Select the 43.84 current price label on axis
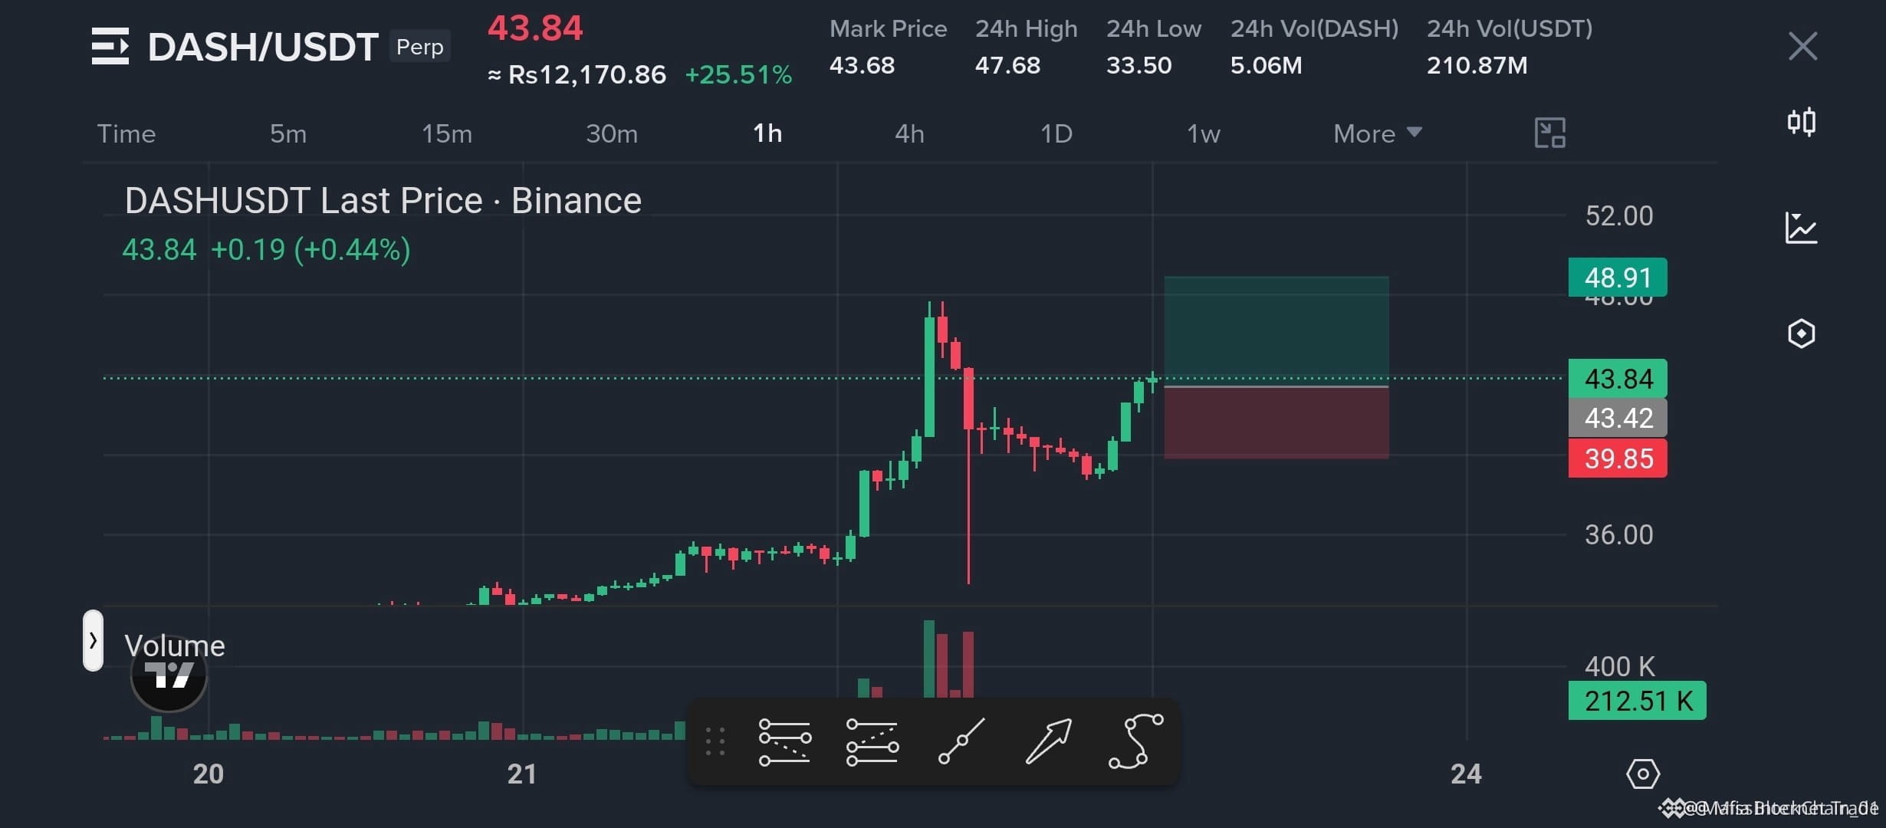Viewport: 1886px width, 828px height. point(1618,379)
